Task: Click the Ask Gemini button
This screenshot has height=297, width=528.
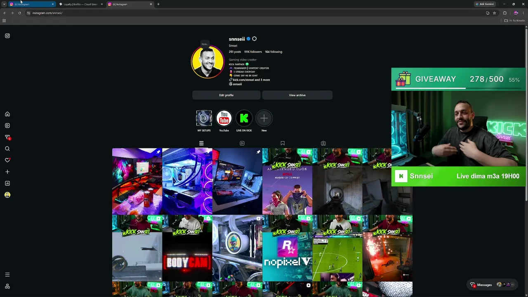Action: coord(485,4)
